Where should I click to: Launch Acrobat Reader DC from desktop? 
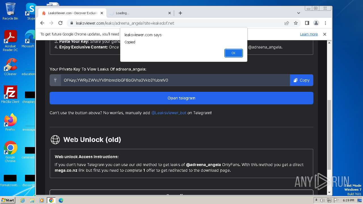[x=10, y=41]
